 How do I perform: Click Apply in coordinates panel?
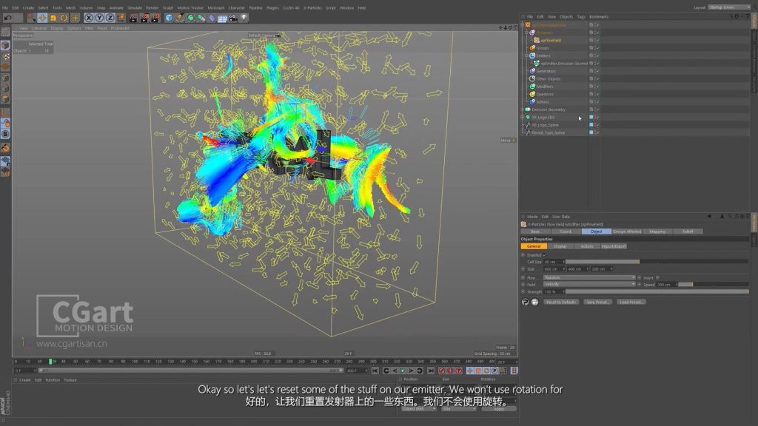499,409
